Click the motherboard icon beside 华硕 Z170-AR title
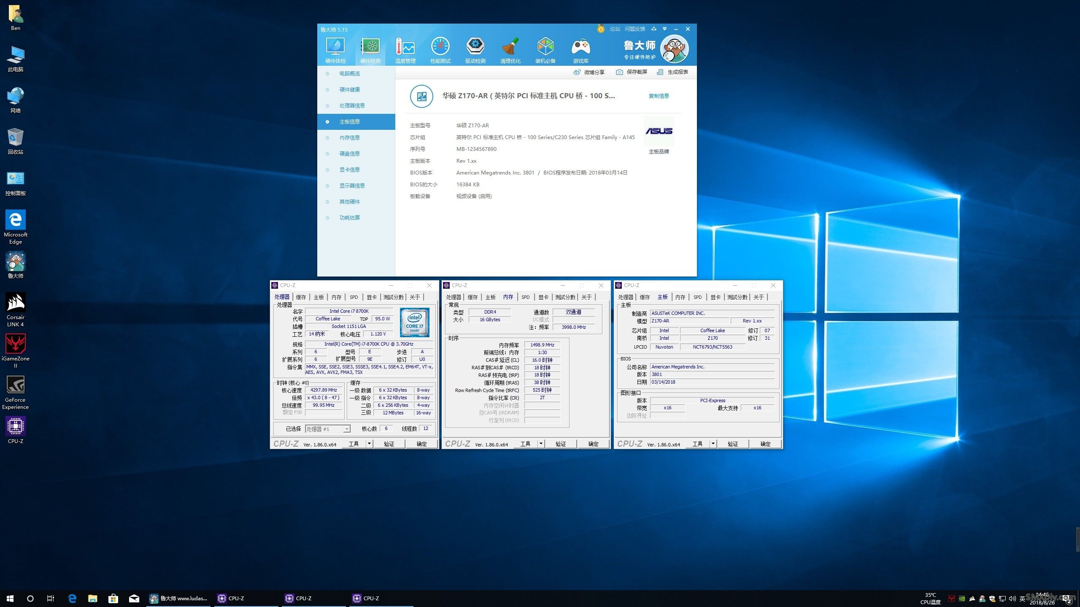Image resolution: width=1080 pixels, height=607 pixels. [421, 96]
